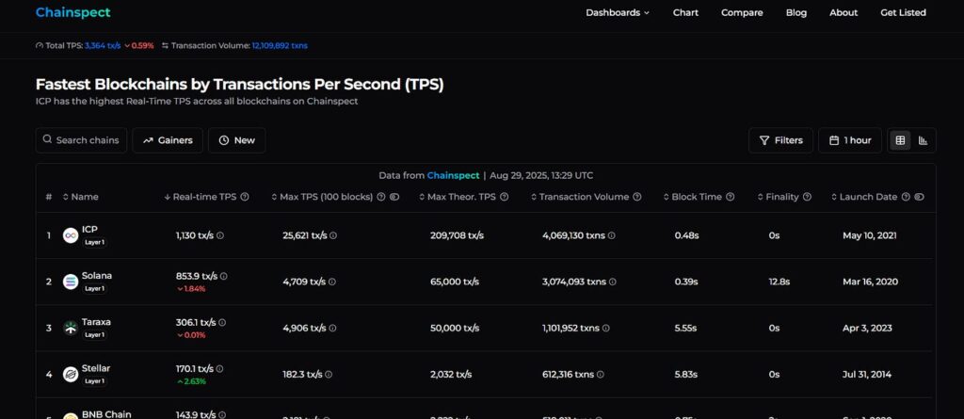Show Launch Date header help icon
Image resolution: width=964 pixels, height=419 pixels.
coord(907,197)
